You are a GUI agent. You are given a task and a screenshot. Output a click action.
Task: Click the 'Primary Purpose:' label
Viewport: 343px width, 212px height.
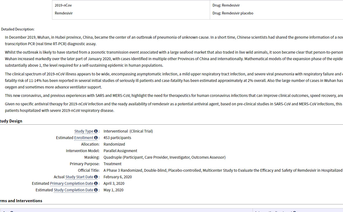(84, 164)
